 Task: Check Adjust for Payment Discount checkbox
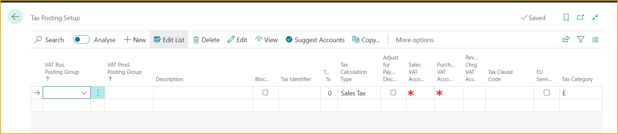click(393, 93)
